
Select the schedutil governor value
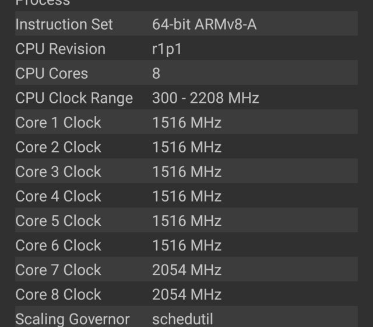click(182, 319)
